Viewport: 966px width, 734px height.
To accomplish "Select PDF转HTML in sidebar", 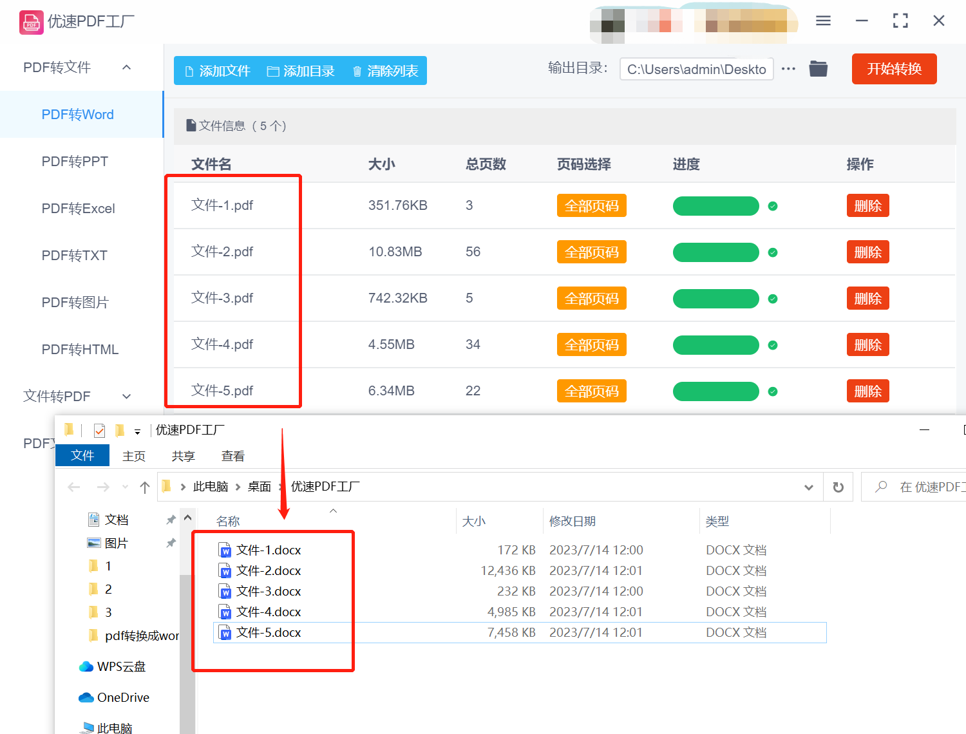I will pos(82,350).
